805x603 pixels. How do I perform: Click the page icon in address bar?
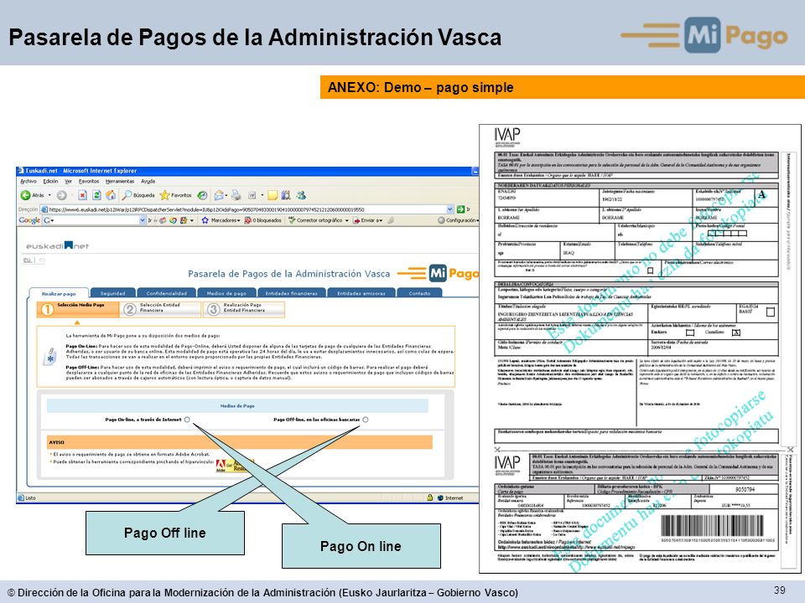pos(44,209)
